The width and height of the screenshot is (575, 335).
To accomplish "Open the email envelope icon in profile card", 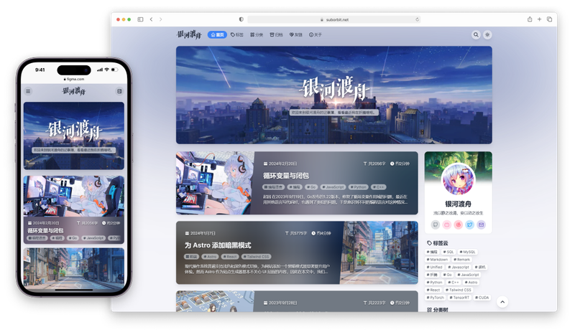I will (481, 225).
